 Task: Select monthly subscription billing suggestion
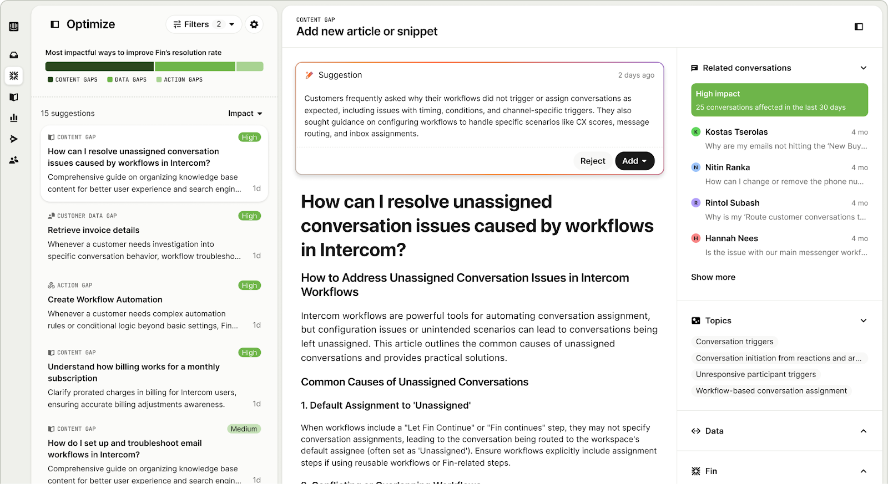click(x=154, y=379)
